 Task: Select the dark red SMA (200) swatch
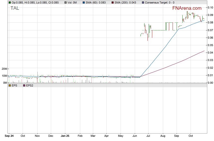click(112, 3)
